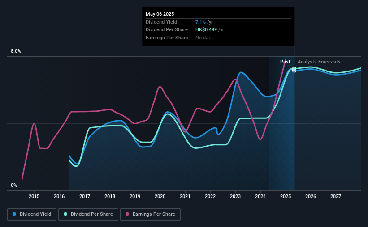Image resolution: width=368 pixels, height=227 pixels.
Task: Toggle the Dividend Per Share legend button
Action: [x=88, y=214]
